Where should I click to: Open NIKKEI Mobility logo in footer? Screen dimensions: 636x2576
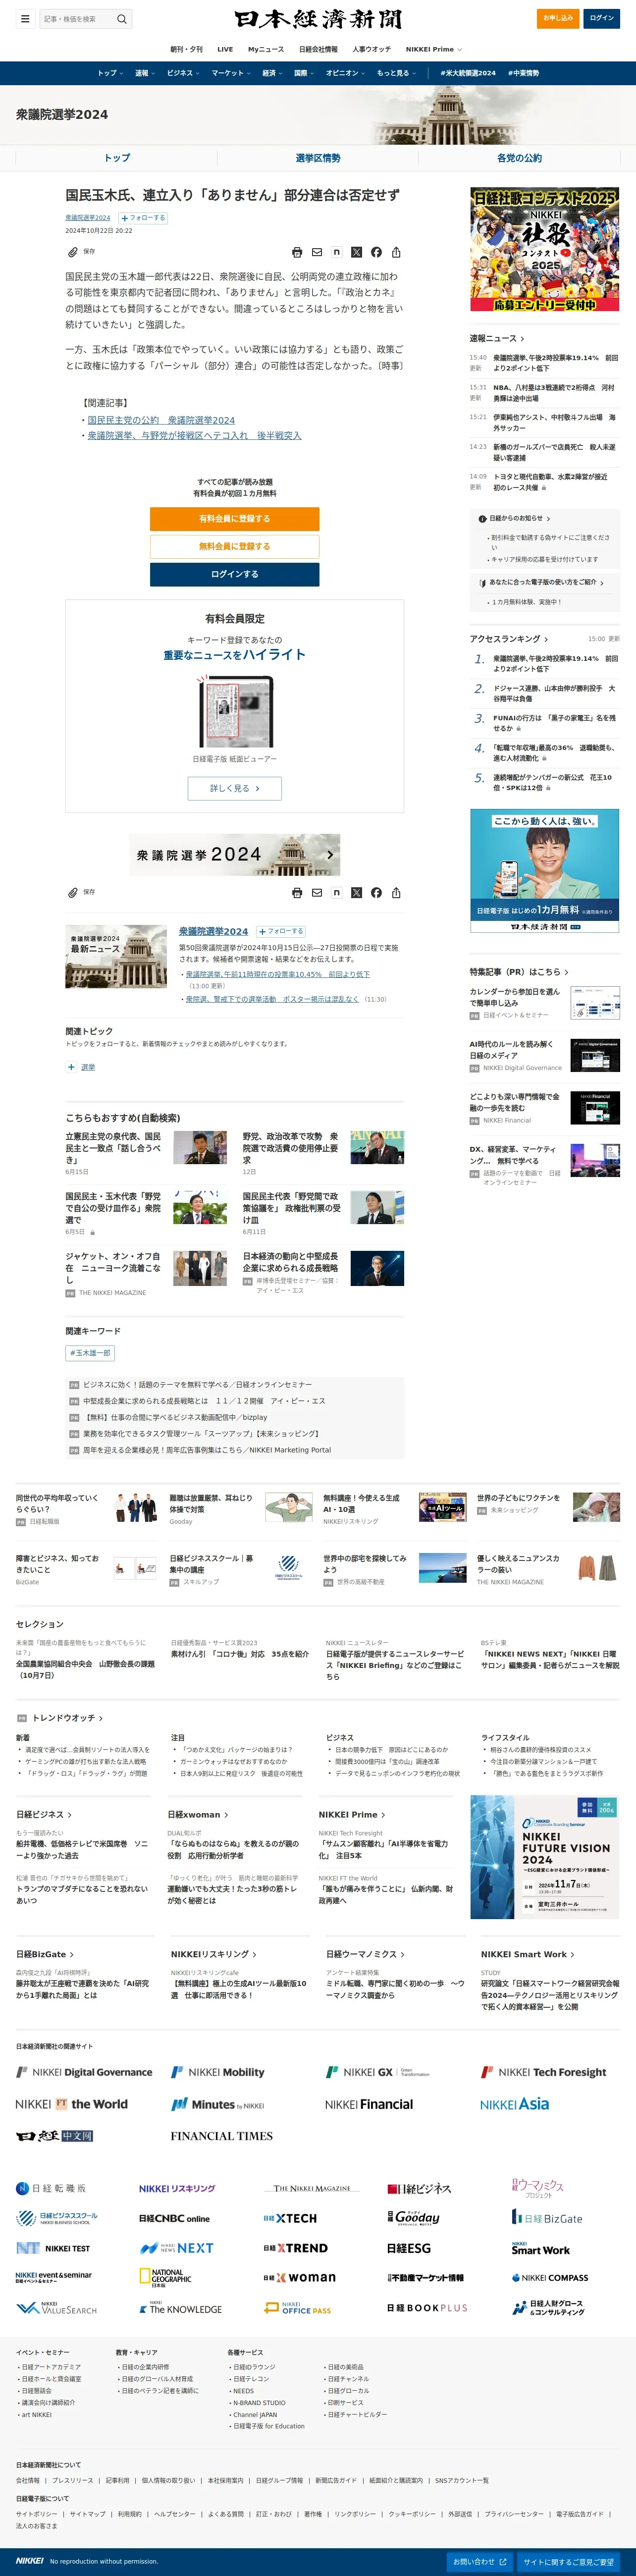coord(218,2072)
